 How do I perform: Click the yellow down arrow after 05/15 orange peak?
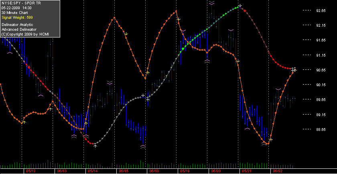(x=126, y=34)
